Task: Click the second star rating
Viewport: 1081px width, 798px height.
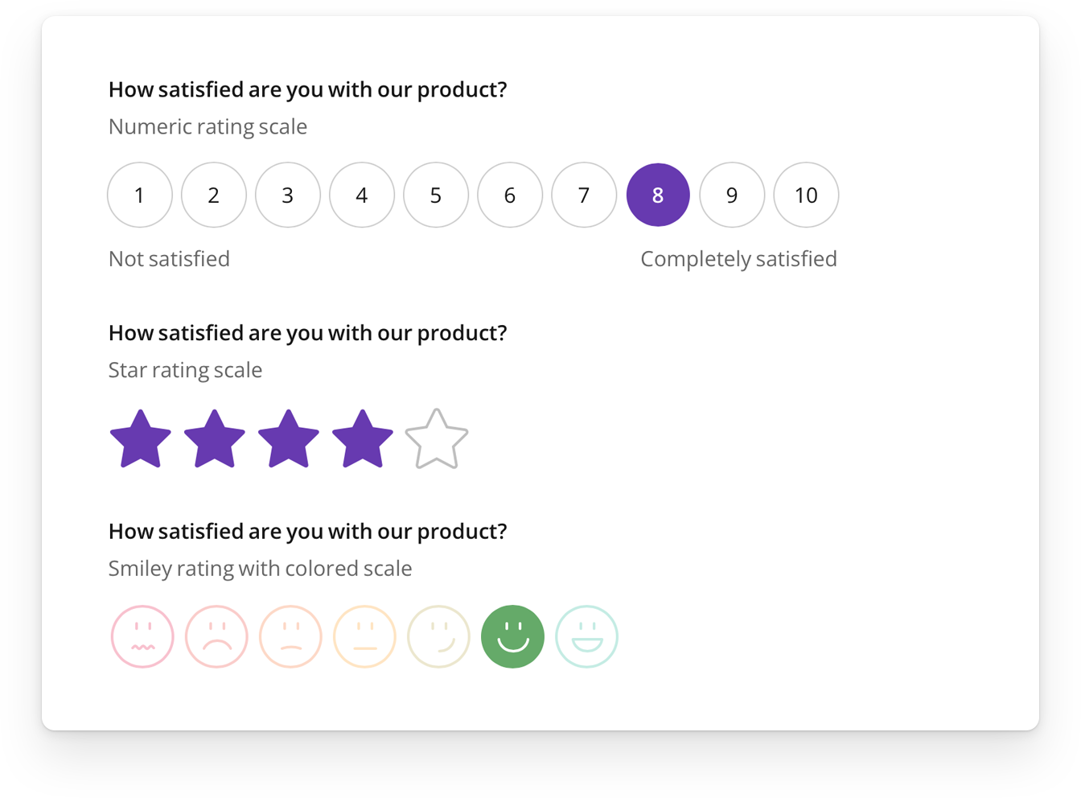Action: point(215,439)
